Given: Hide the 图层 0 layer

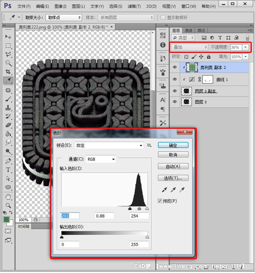Looking at the screenshot, I should tap(175, 102).
